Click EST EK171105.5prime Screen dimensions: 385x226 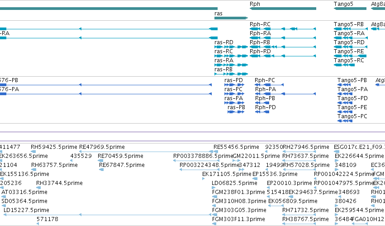(227, 174)
